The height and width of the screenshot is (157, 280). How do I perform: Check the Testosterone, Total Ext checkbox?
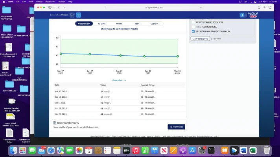point(193,22)
